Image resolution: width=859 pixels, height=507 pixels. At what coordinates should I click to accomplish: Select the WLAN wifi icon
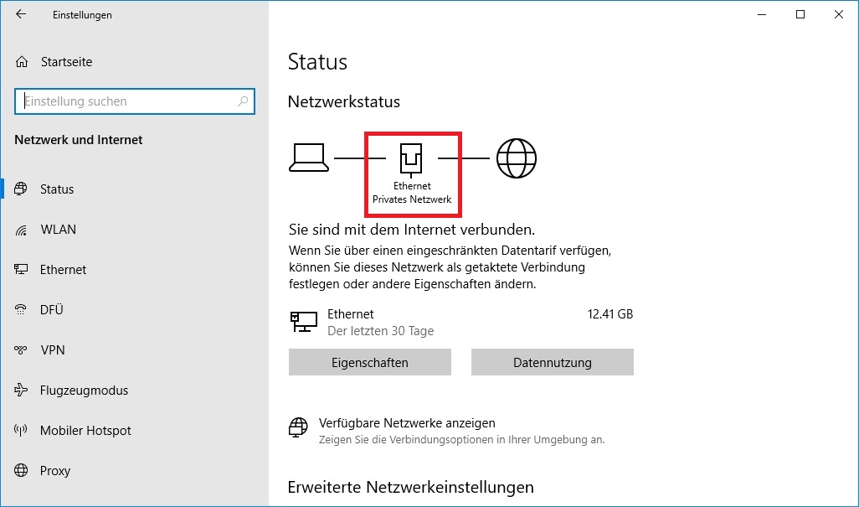tap(22, 230)
